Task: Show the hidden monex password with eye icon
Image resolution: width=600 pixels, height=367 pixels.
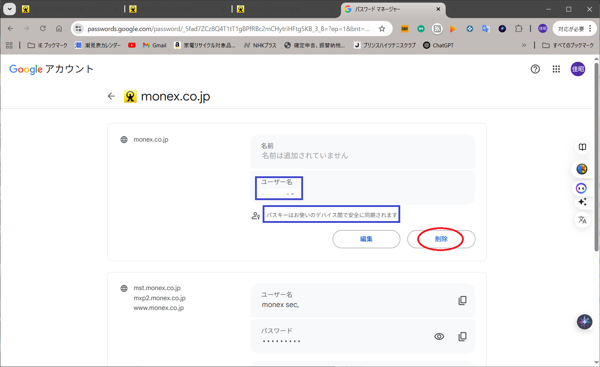Action: coord(439,336)
